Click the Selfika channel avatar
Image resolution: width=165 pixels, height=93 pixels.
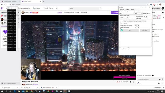[x=23, y=13]
